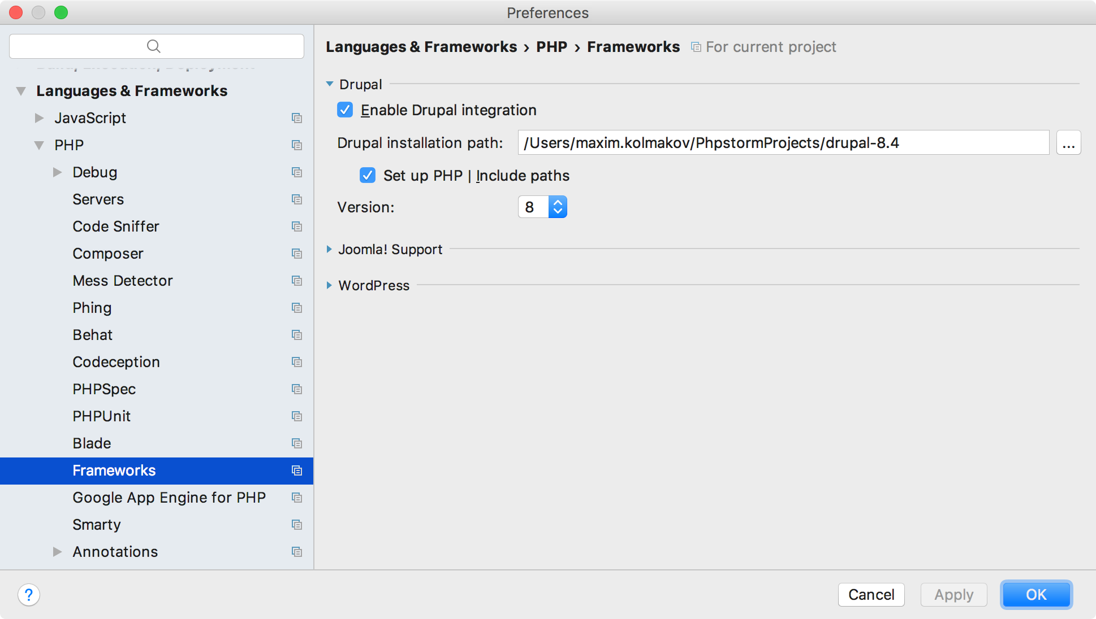Select Frameworks in the settings tree
Image resolution: width=1096 pixels, height=619 pixels.
157,470
